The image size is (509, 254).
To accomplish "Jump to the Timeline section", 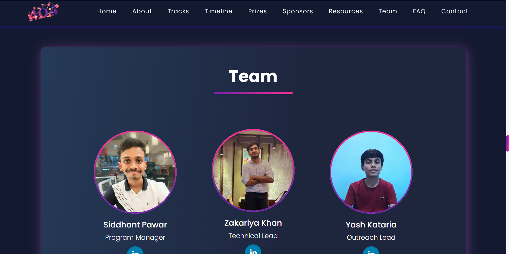I will click(218, 11).
